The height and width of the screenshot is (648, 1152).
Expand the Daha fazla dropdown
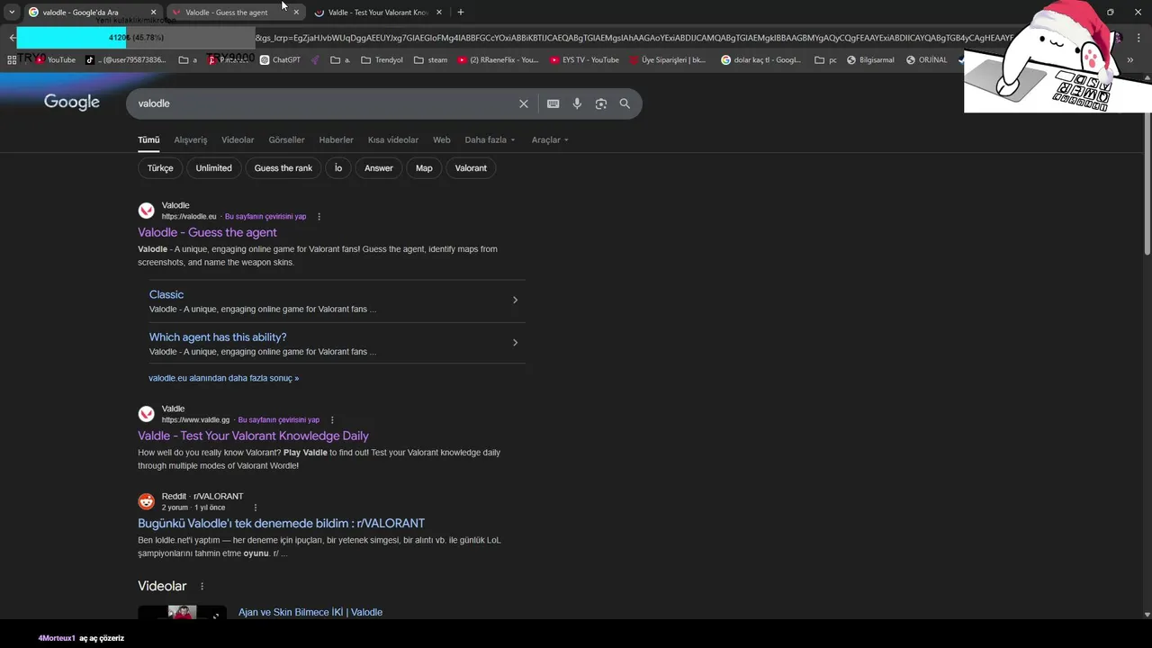pyautogui.click(x=490, y=140)
